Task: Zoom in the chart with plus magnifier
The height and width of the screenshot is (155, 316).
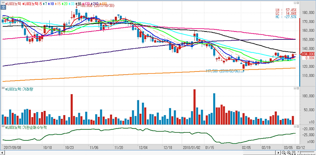Action: (289, 152)
